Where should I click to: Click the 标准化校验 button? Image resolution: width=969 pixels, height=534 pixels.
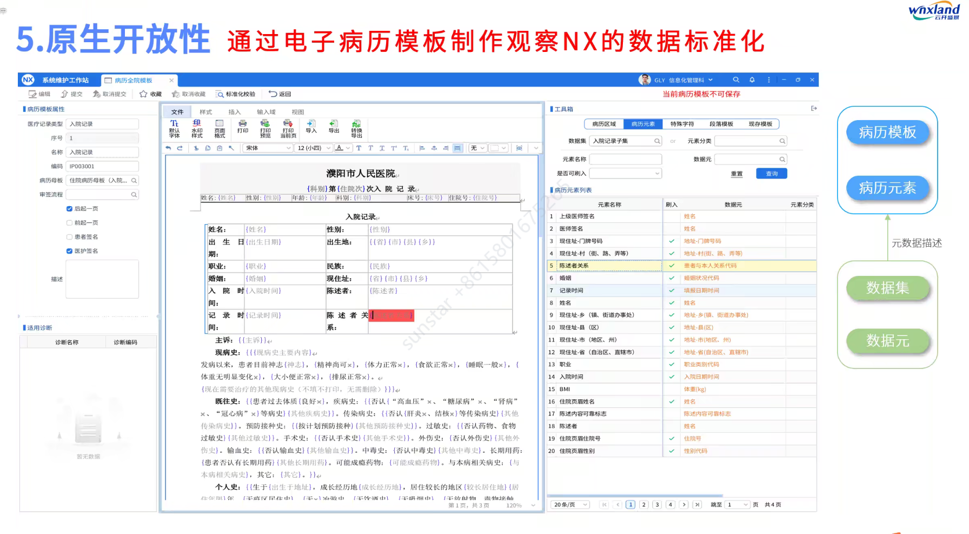[236, 94]
